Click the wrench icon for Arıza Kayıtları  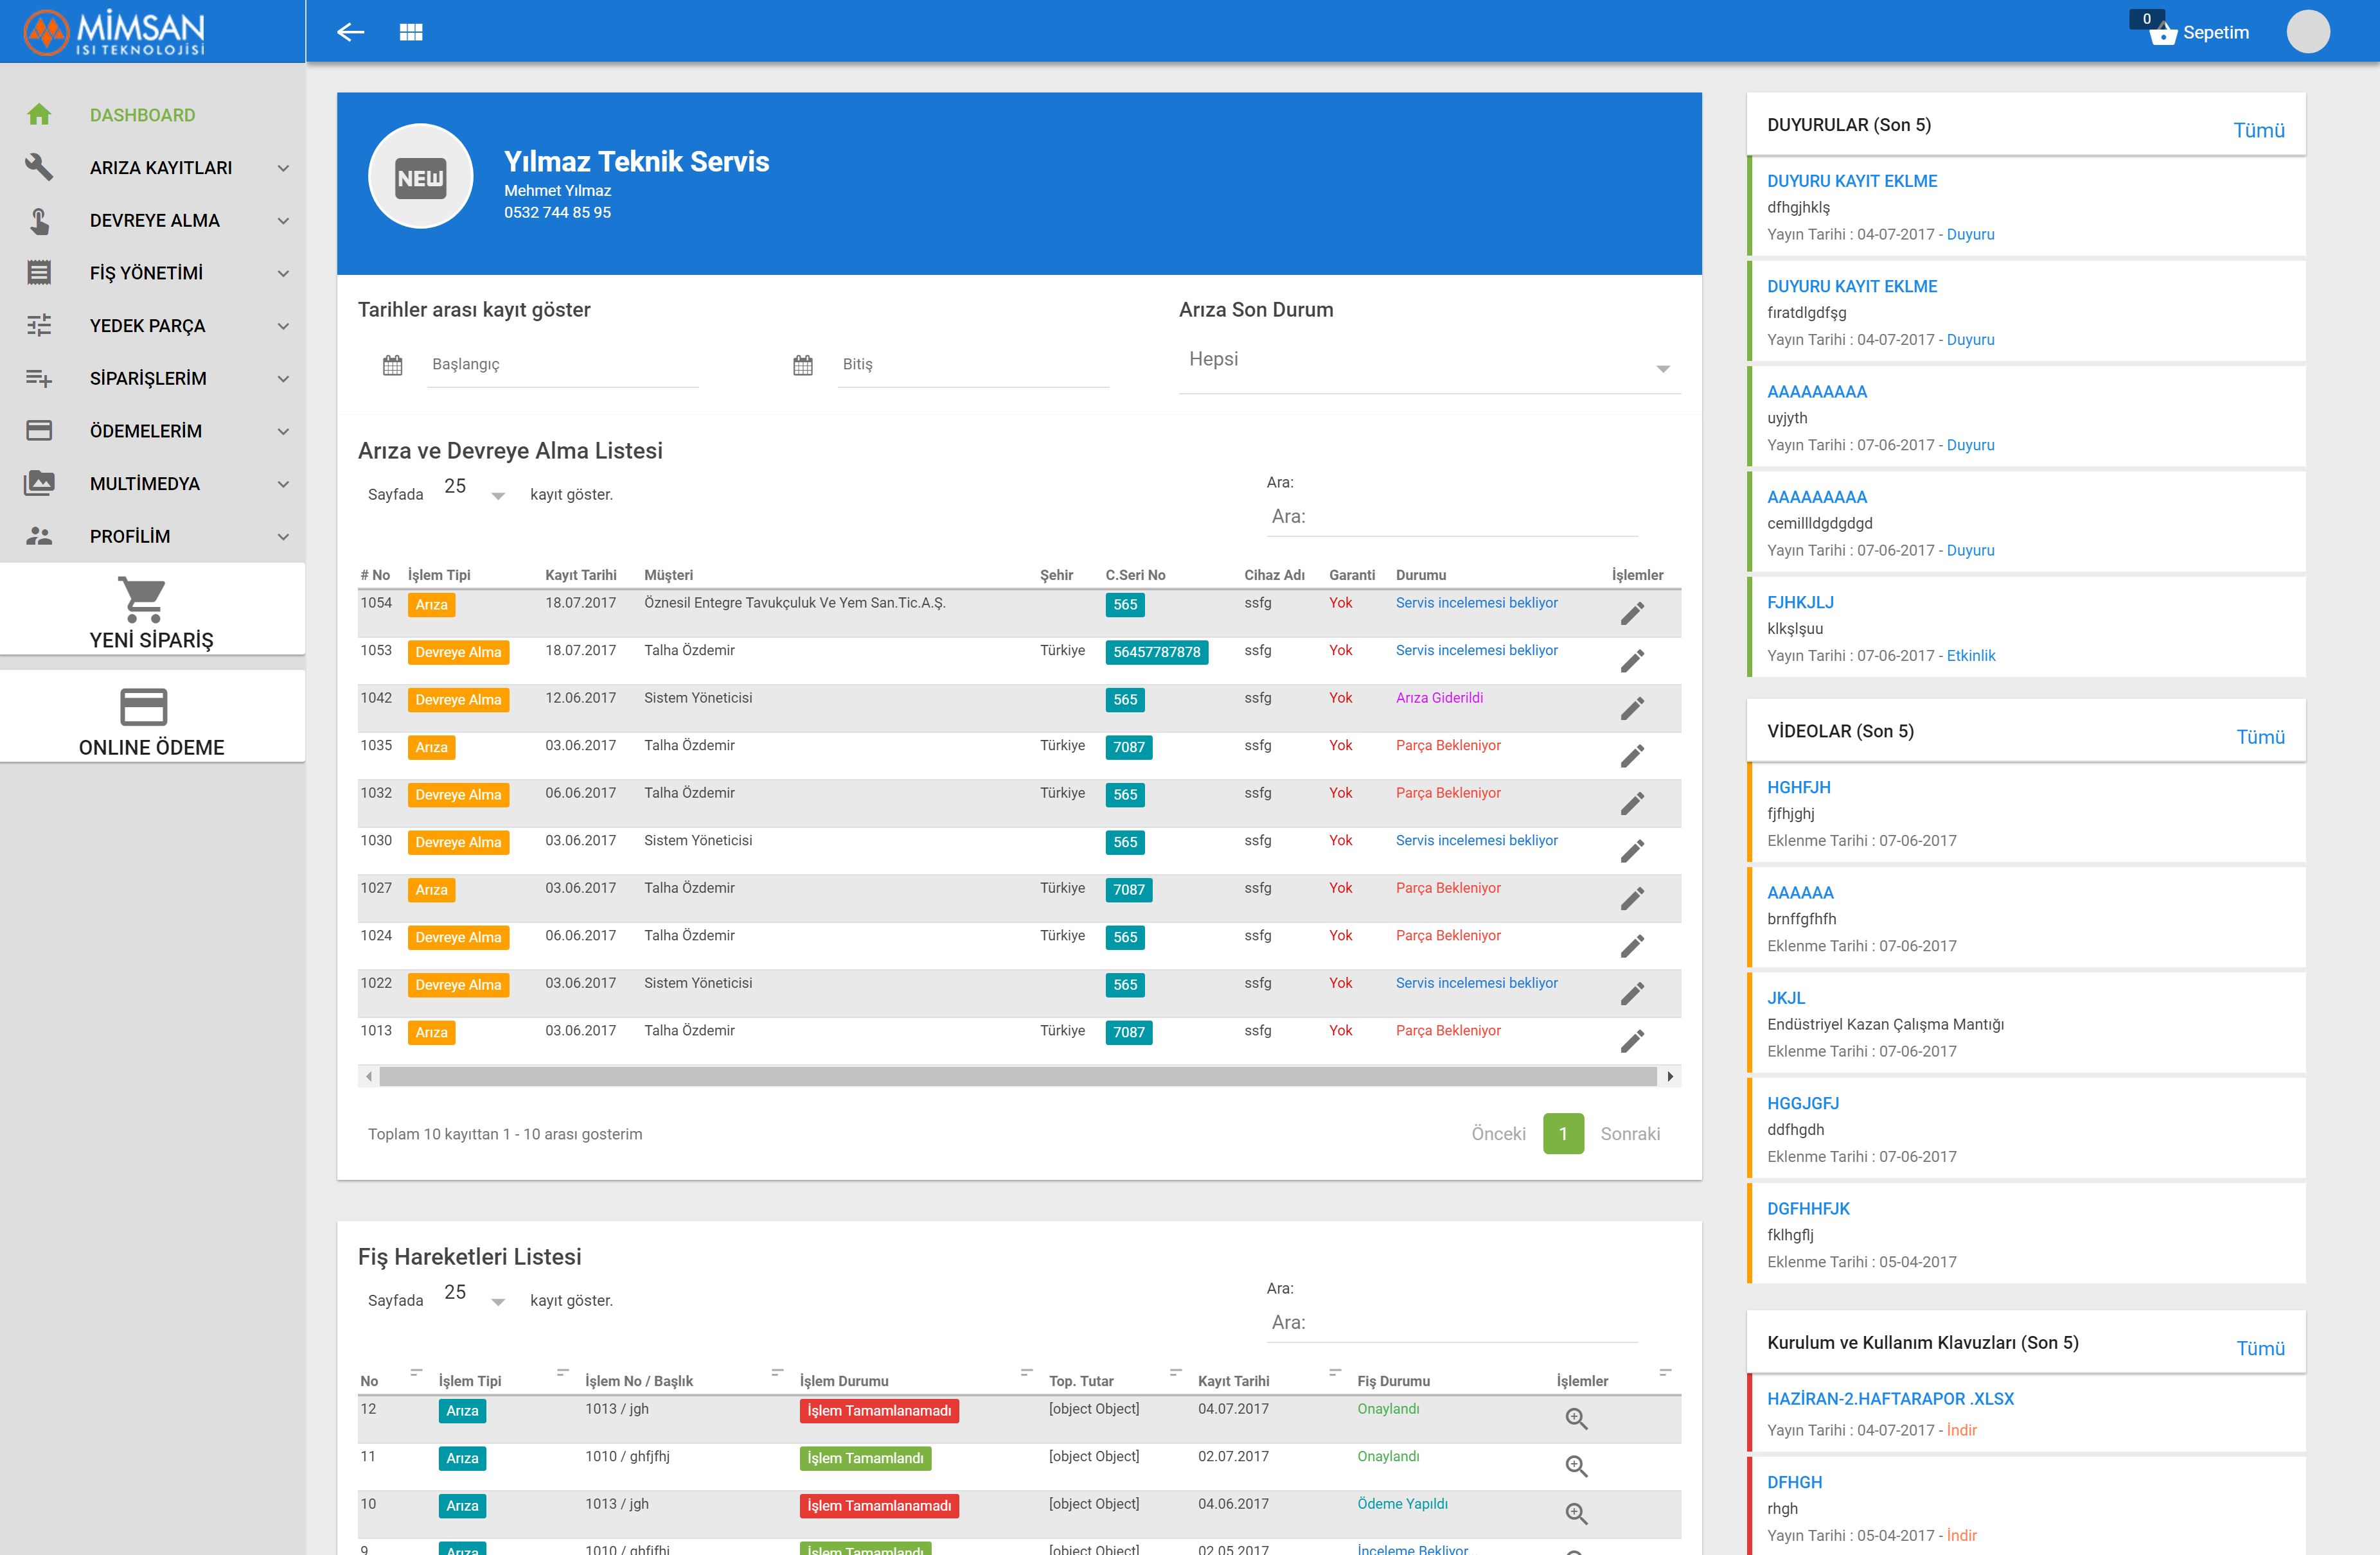39,167
